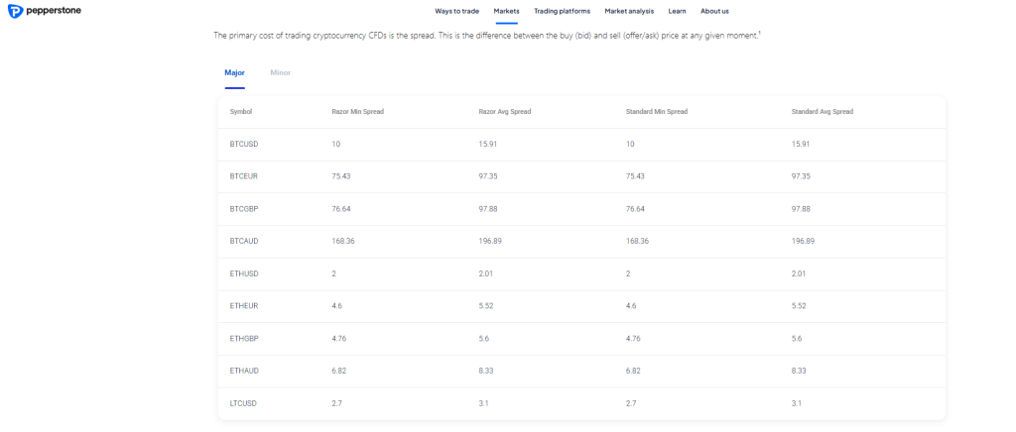Click the Standard Avg Spread column header
1016x432 pixels.
[x=823, y=112]
